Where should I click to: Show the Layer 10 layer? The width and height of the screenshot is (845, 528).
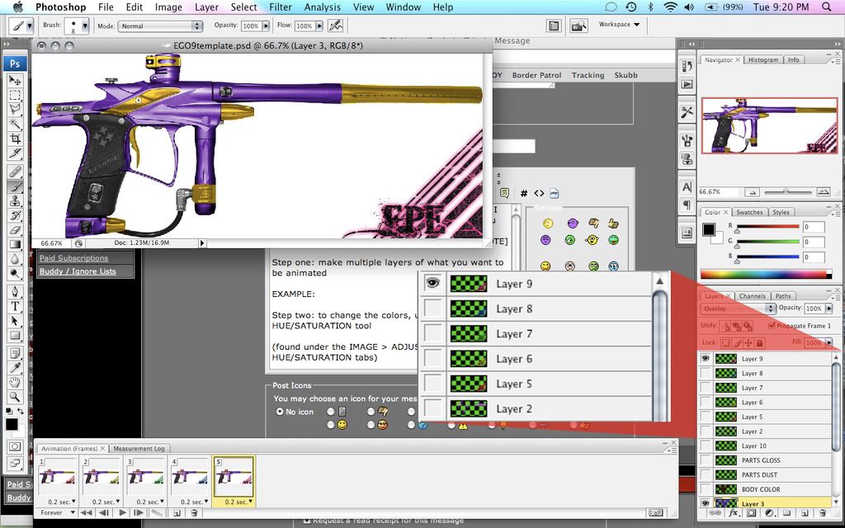[x=705, y=445]
